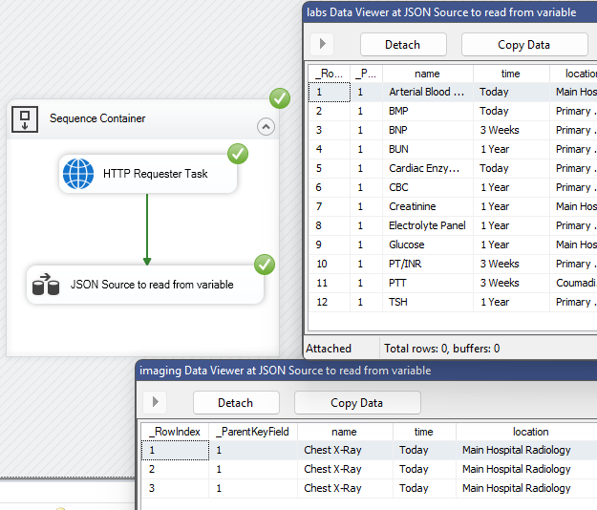This screenshot has width=597, height=510.
Task: Select the 'BMP' row name cell
Action: click(428, 111)
